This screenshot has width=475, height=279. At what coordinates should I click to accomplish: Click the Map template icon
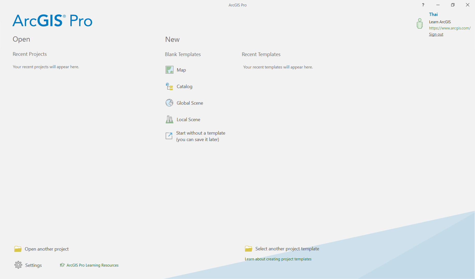tap(169, 70)
